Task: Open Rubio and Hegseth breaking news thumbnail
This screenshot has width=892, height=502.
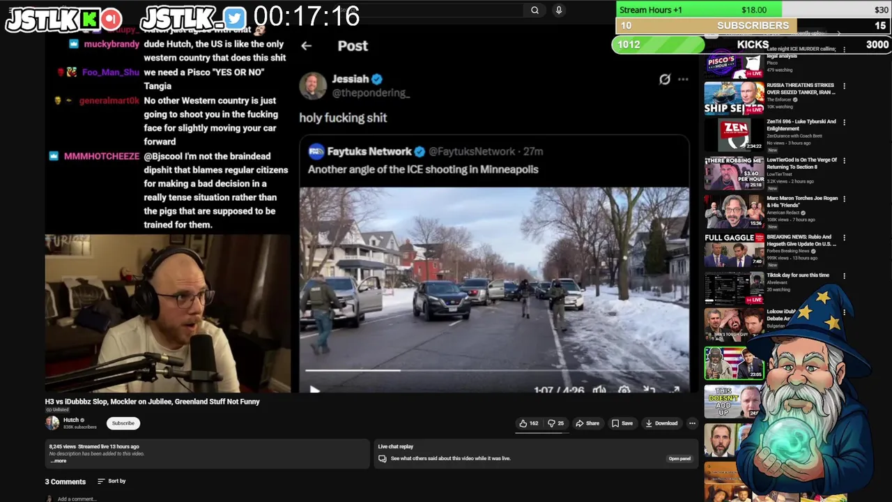Action: (x=734, y=250)
